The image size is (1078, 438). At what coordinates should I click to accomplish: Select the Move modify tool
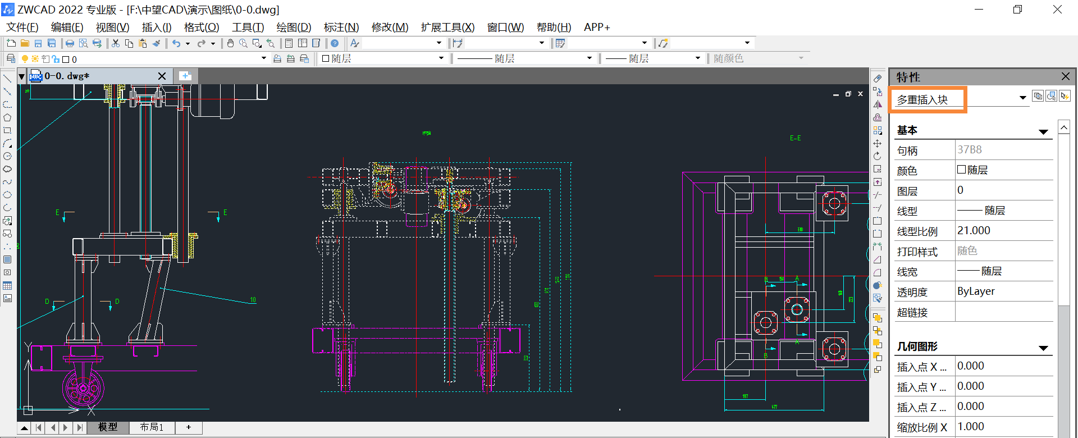coord(878,144)
